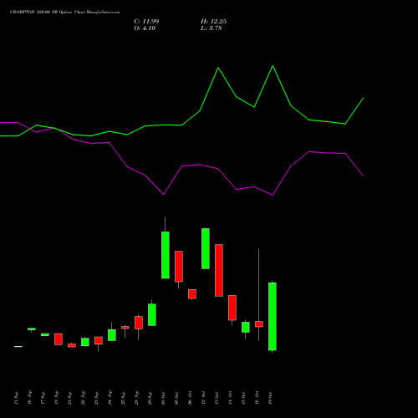Click the close value C: 11.99

pos(146,22)
